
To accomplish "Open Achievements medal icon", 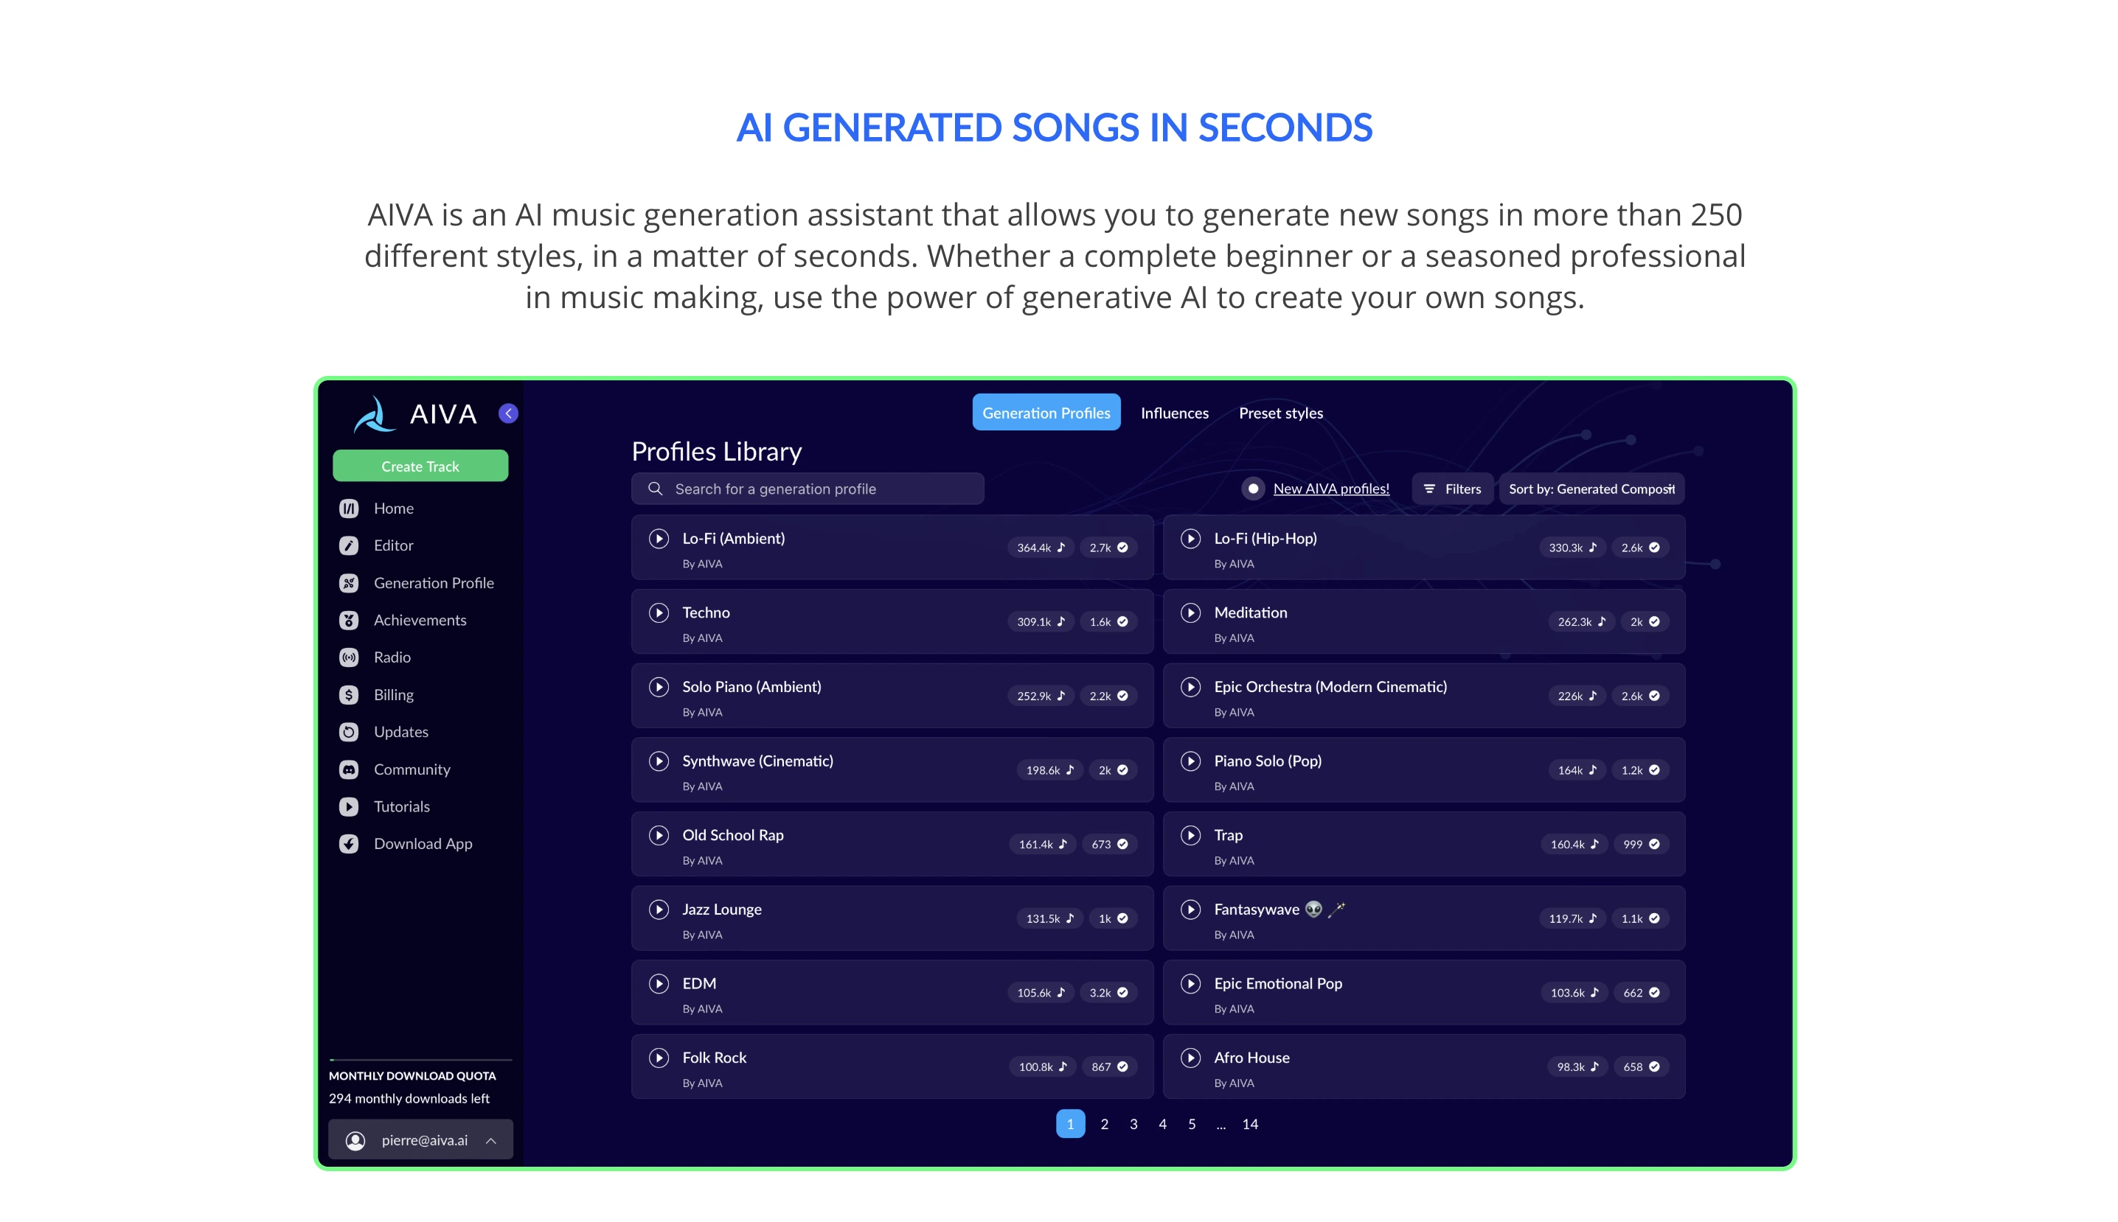I will pos(349,621).
